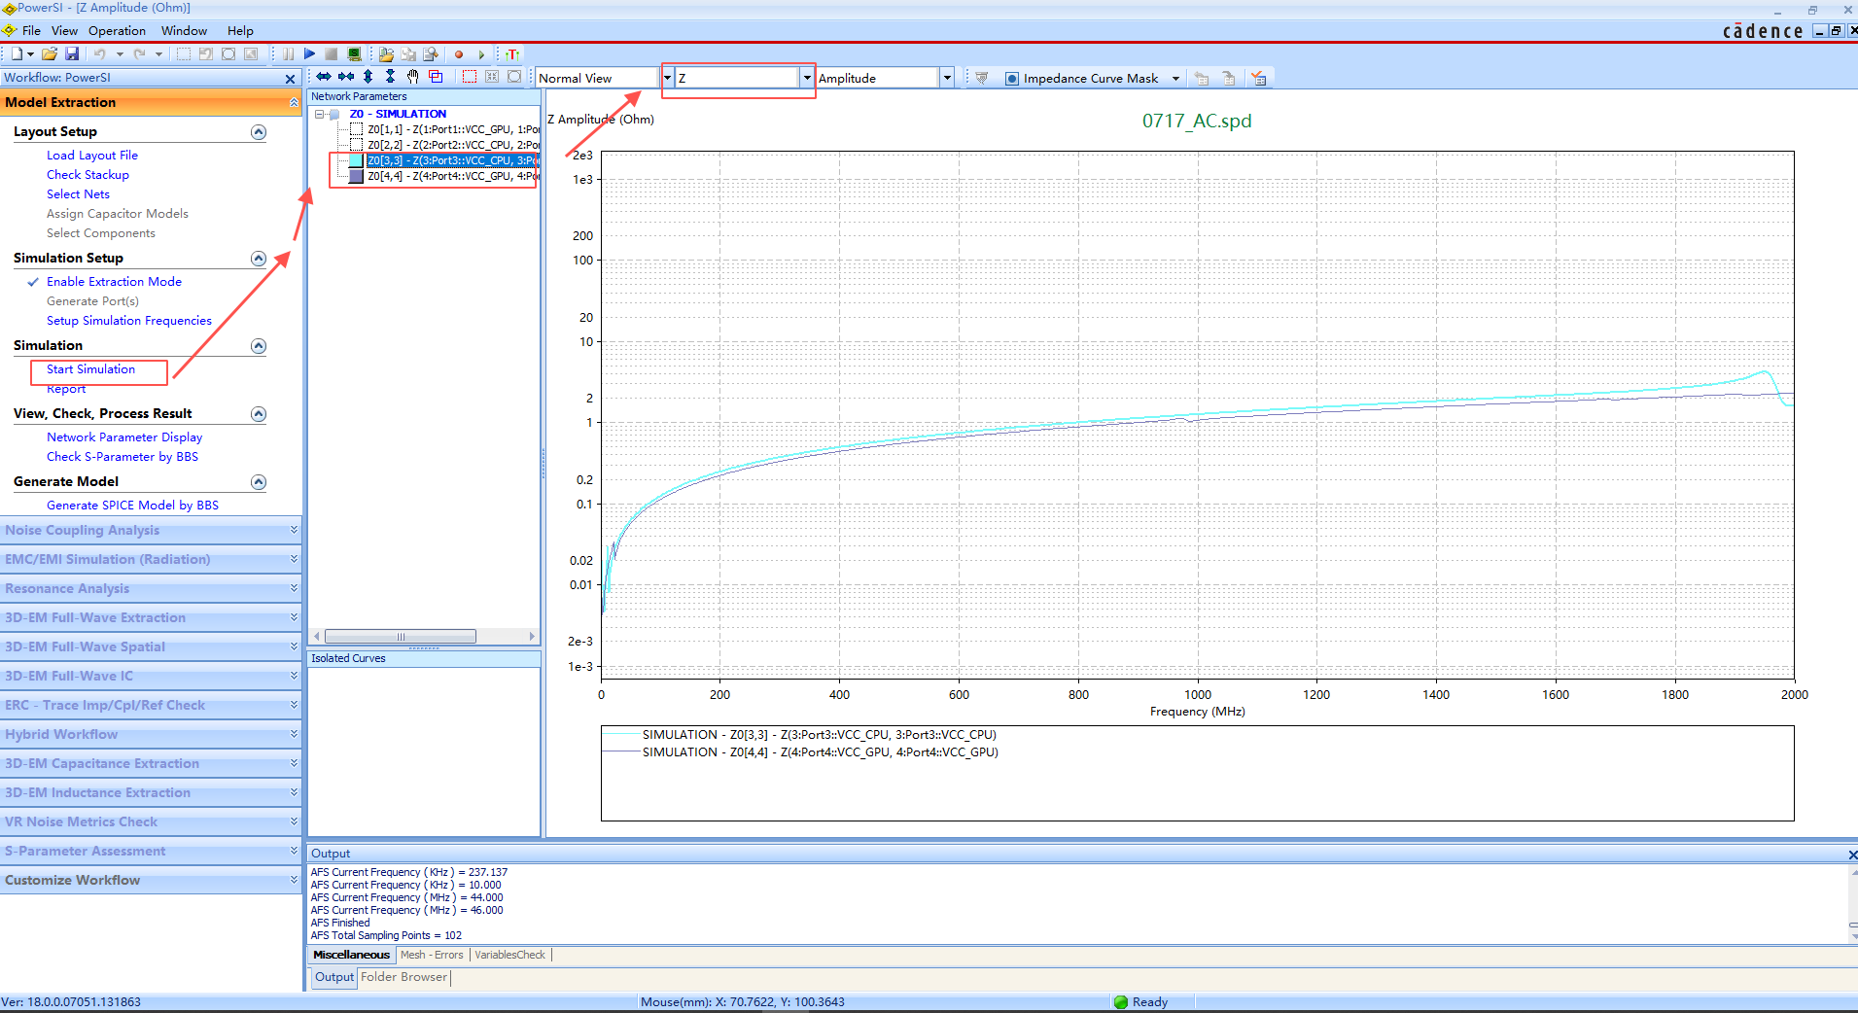Click the grey dashed selection rectangle icon
The width and height of the screenshot is (1858, 1013).
pyautogui.click(x=184, y=54)
